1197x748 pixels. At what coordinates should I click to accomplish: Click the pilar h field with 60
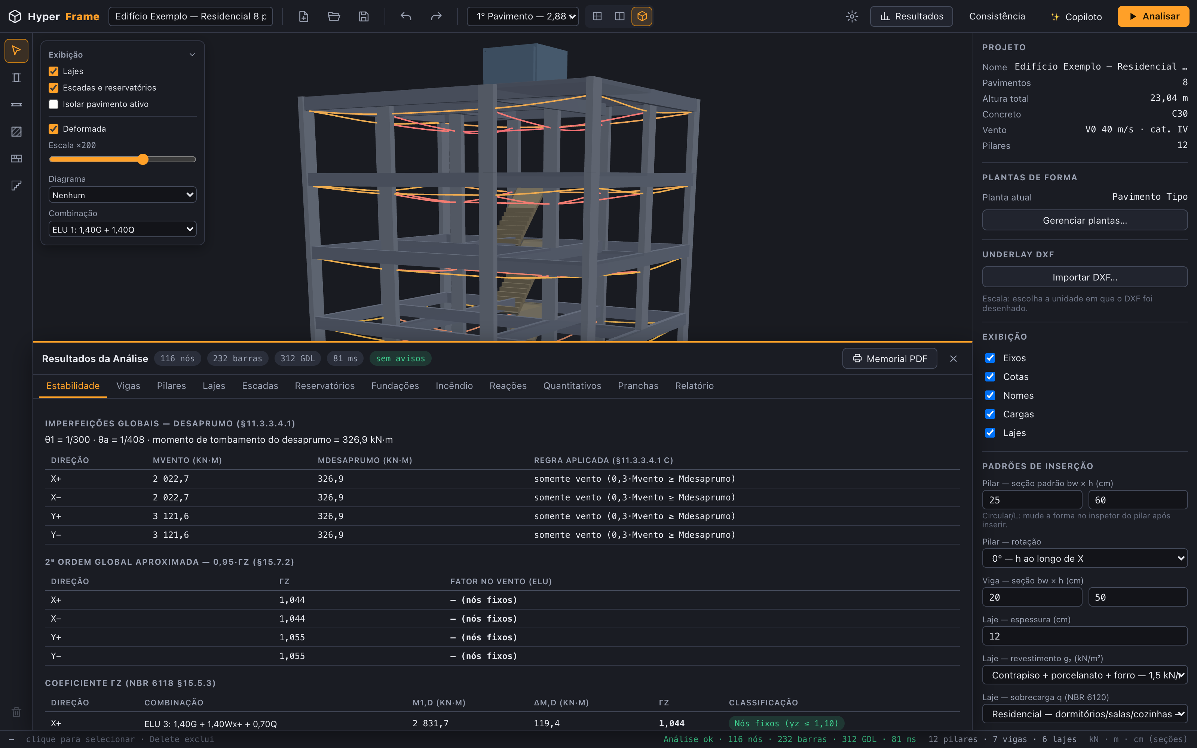tap(1138, 500)
